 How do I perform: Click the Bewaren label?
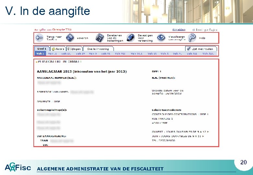point(82,38)
